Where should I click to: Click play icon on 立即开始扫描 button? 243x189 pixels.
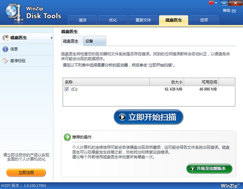(122, 117)
